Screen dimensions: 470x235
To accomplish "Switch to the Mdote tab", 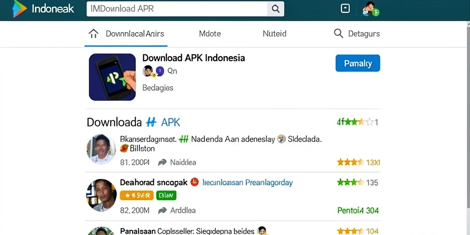I will (x=210, y=34).
